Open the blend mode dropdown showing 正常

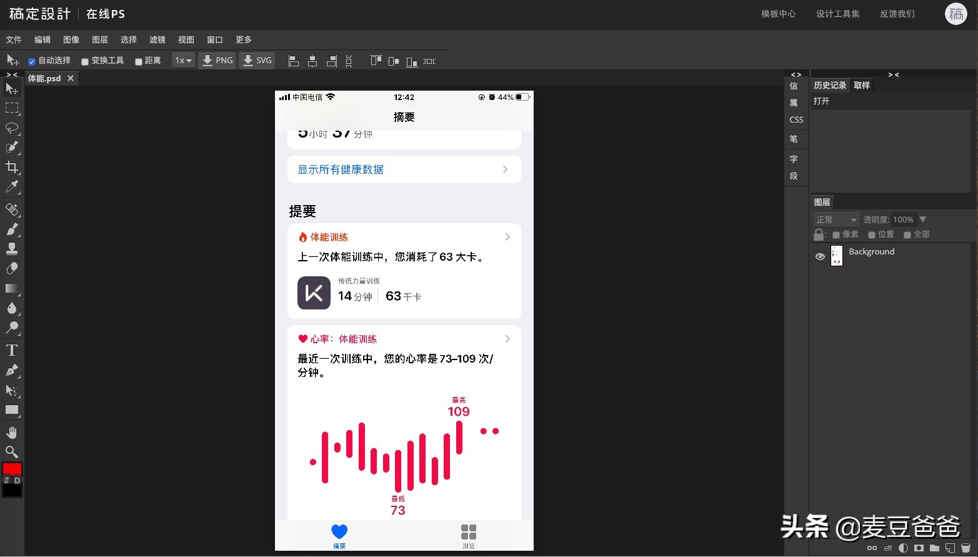[x=836, y=219]
